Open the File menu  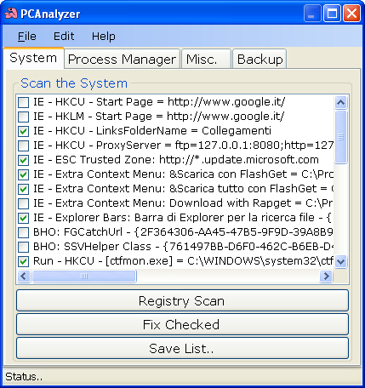[x=27, y=37]
